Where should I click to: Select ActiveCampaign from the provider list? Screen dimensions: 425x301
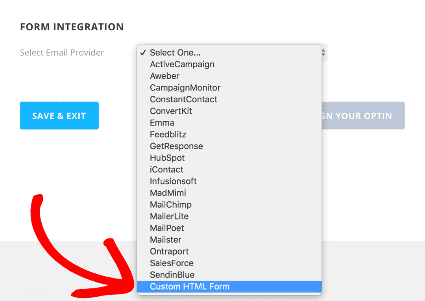pyautogui.click(x=182, y=64)
